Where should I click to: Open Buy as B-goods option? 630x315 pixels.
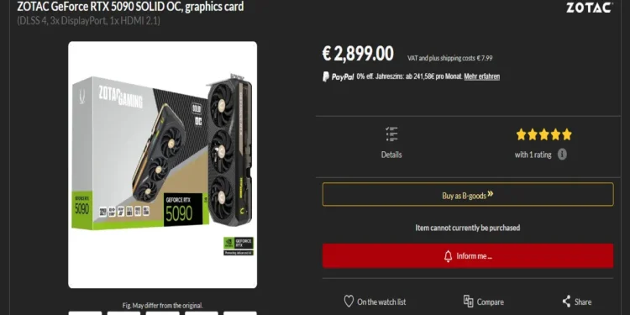coord(468,195)
